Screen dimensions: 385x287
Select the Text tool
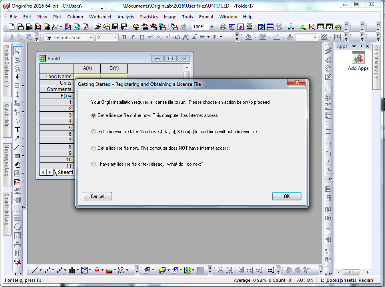(x=18, y=129)
